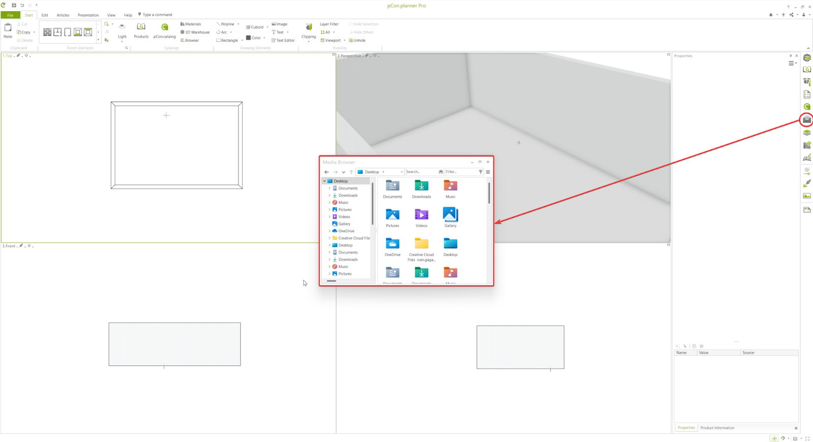Open the Color dropdown arrow
The image size is (813, 442).
(x=264, y=38)
